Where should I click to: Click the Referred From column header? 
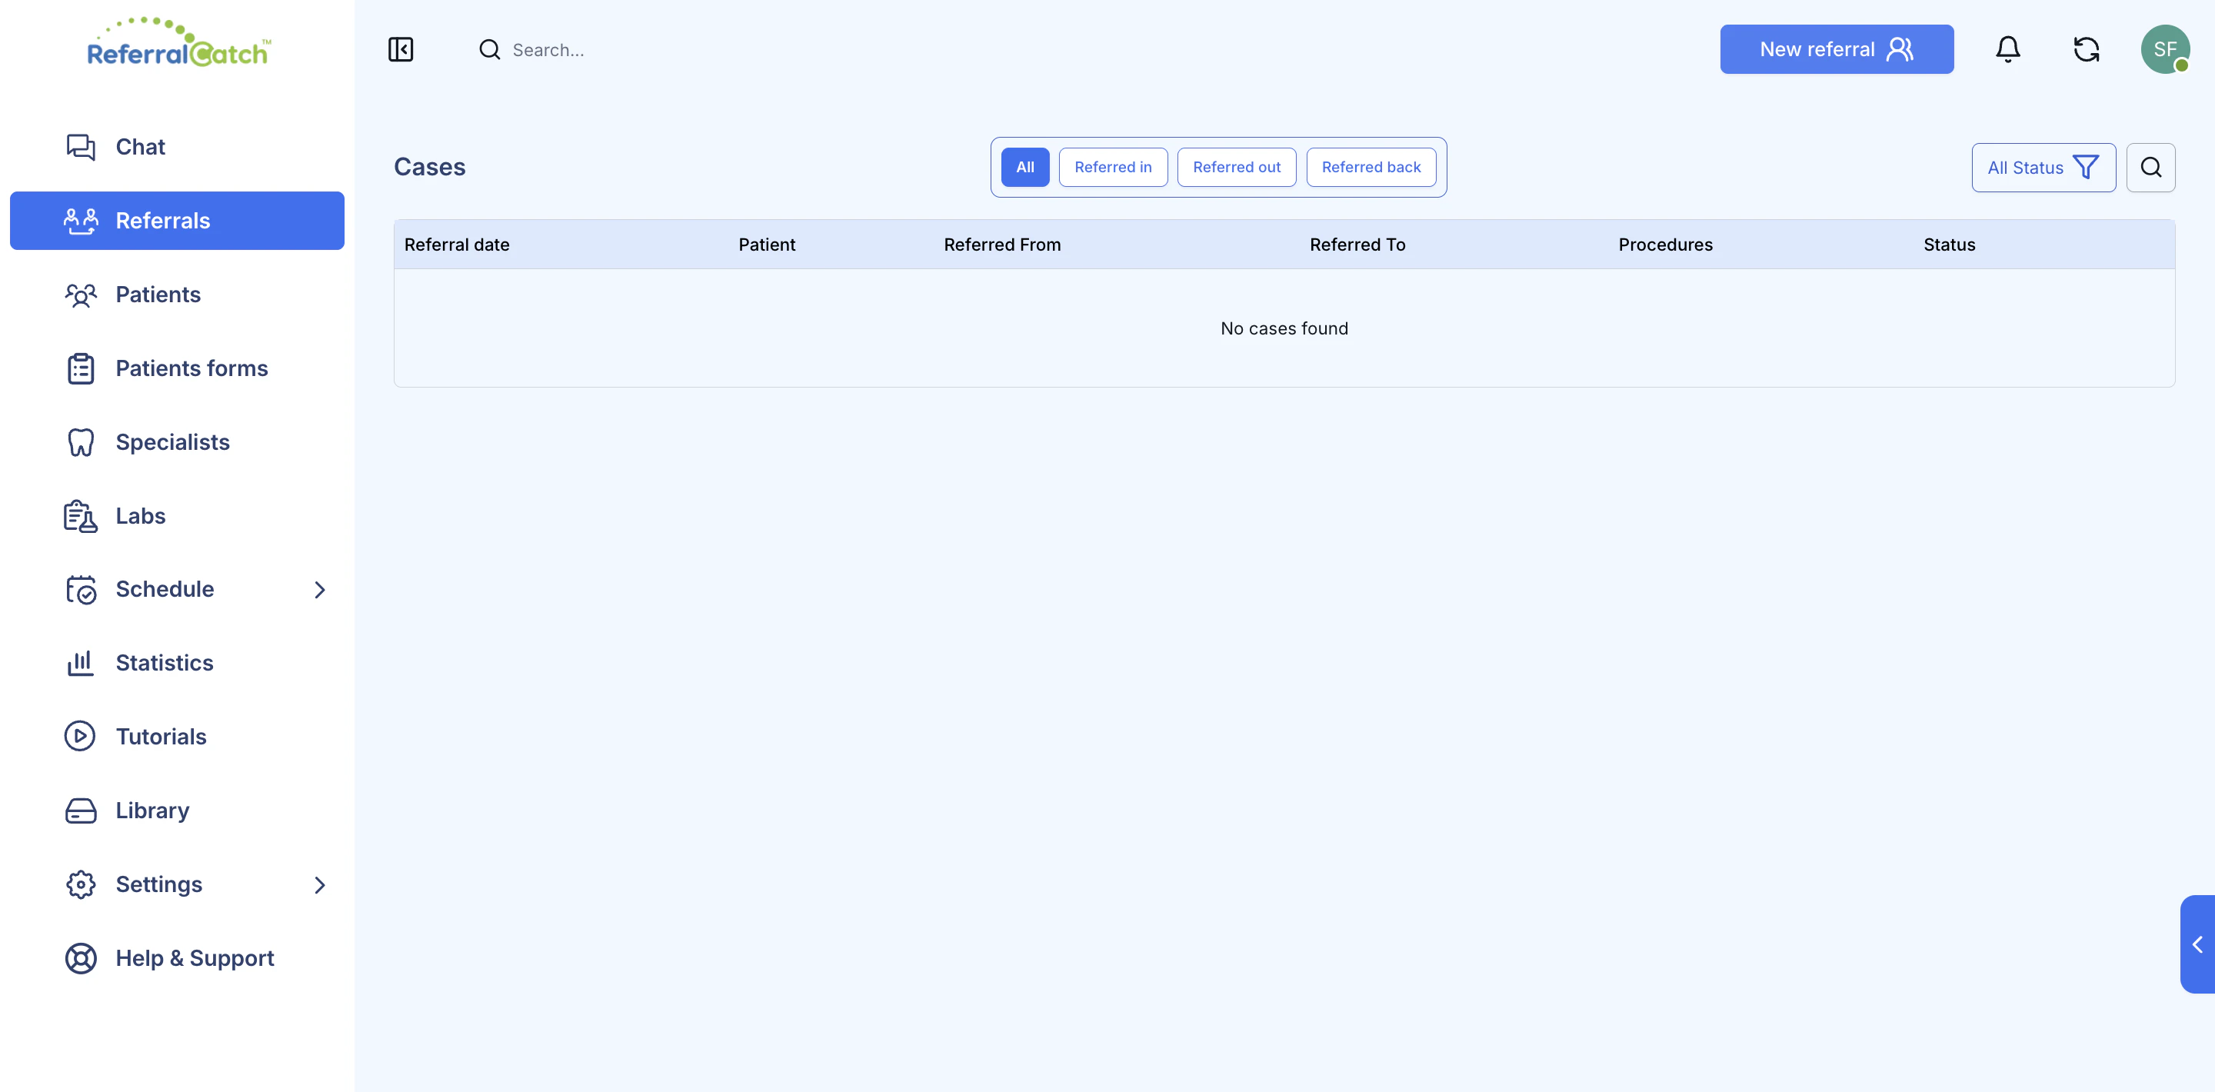[1001, 245]
